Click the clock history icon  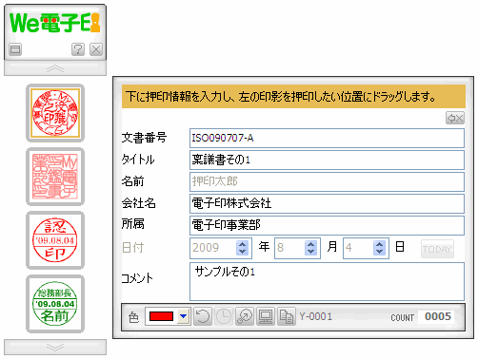pos(224,316)
